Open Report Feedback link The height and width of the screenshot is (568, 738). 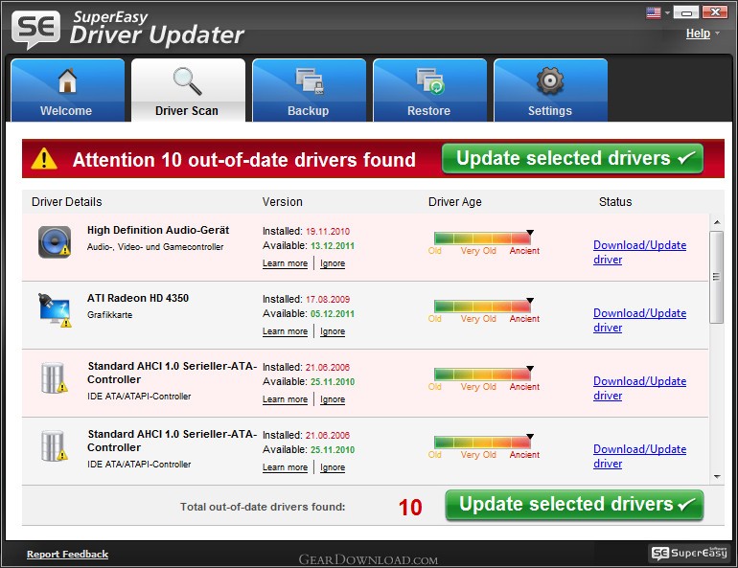(x=67, y=554)
